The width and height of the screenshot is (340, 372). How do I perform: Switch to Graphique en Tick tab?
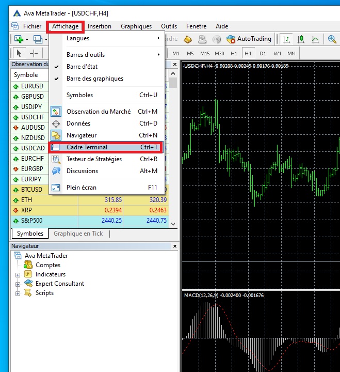(x=78, y=234)
